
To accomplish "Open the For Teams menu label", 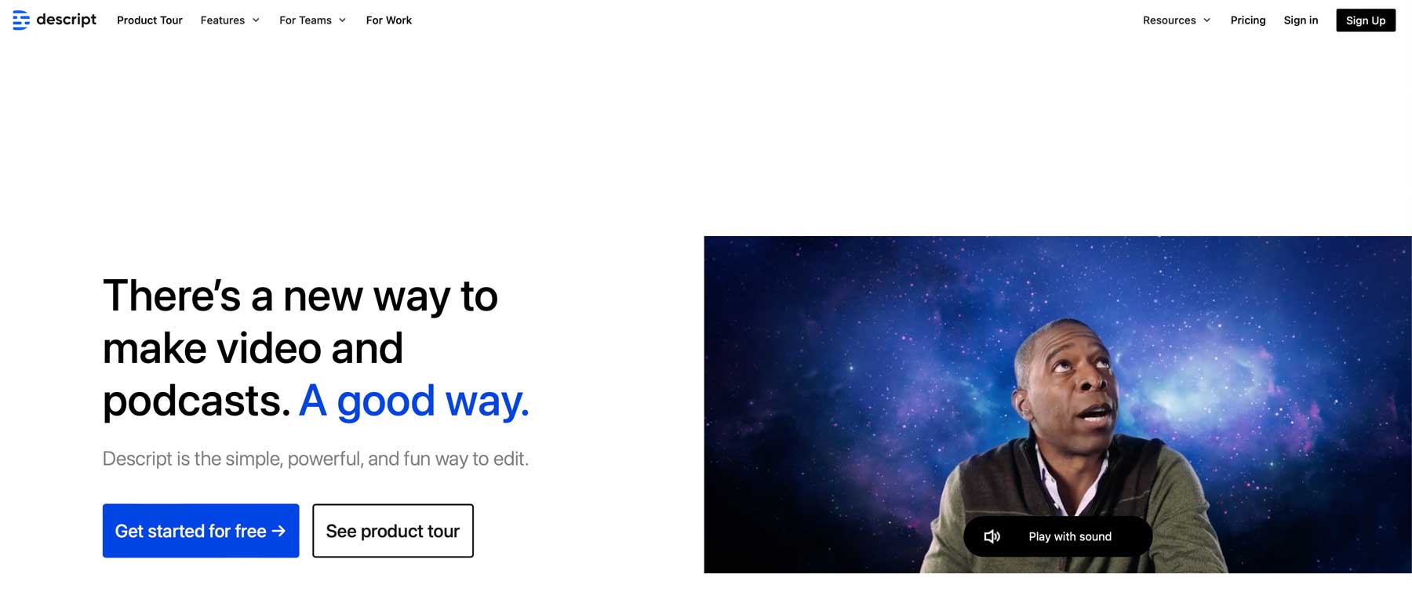I will click(305, 20).
